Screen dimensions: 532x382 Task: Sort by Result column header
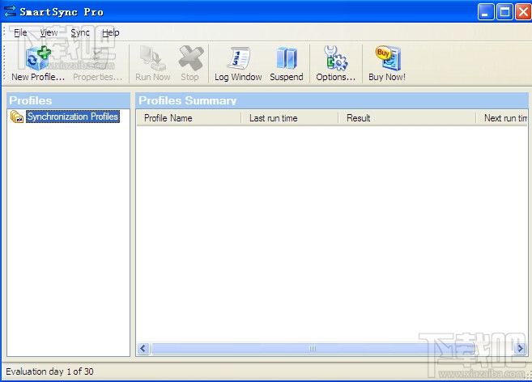(406, 118)
